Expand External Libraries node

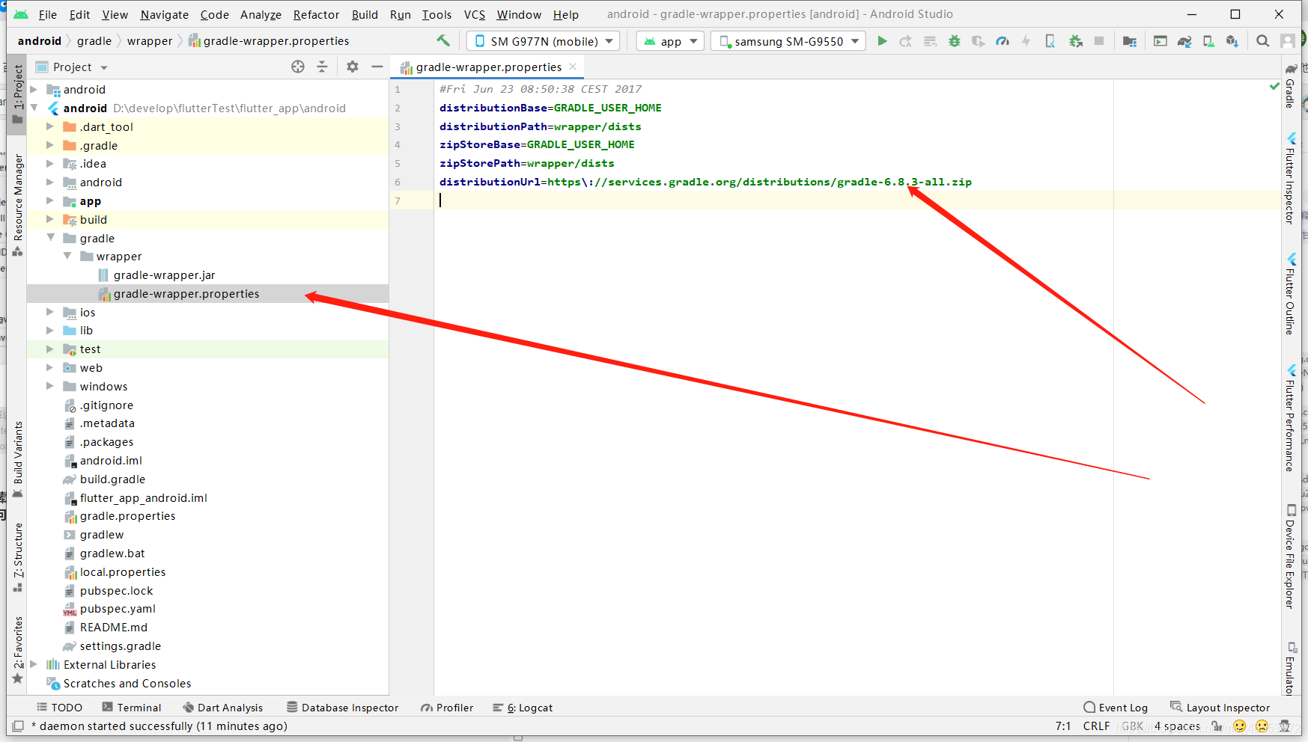pyautogui.click(x=34, y=664)
